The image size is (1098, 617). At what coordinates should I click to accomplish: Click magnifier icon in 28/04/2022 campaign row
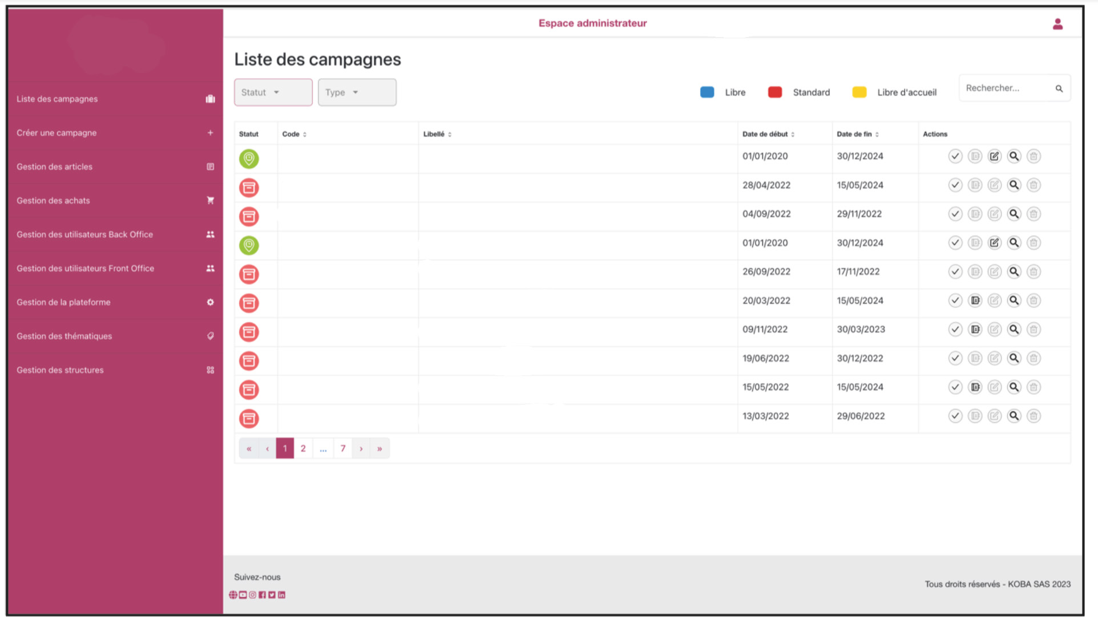[1014, 185]
